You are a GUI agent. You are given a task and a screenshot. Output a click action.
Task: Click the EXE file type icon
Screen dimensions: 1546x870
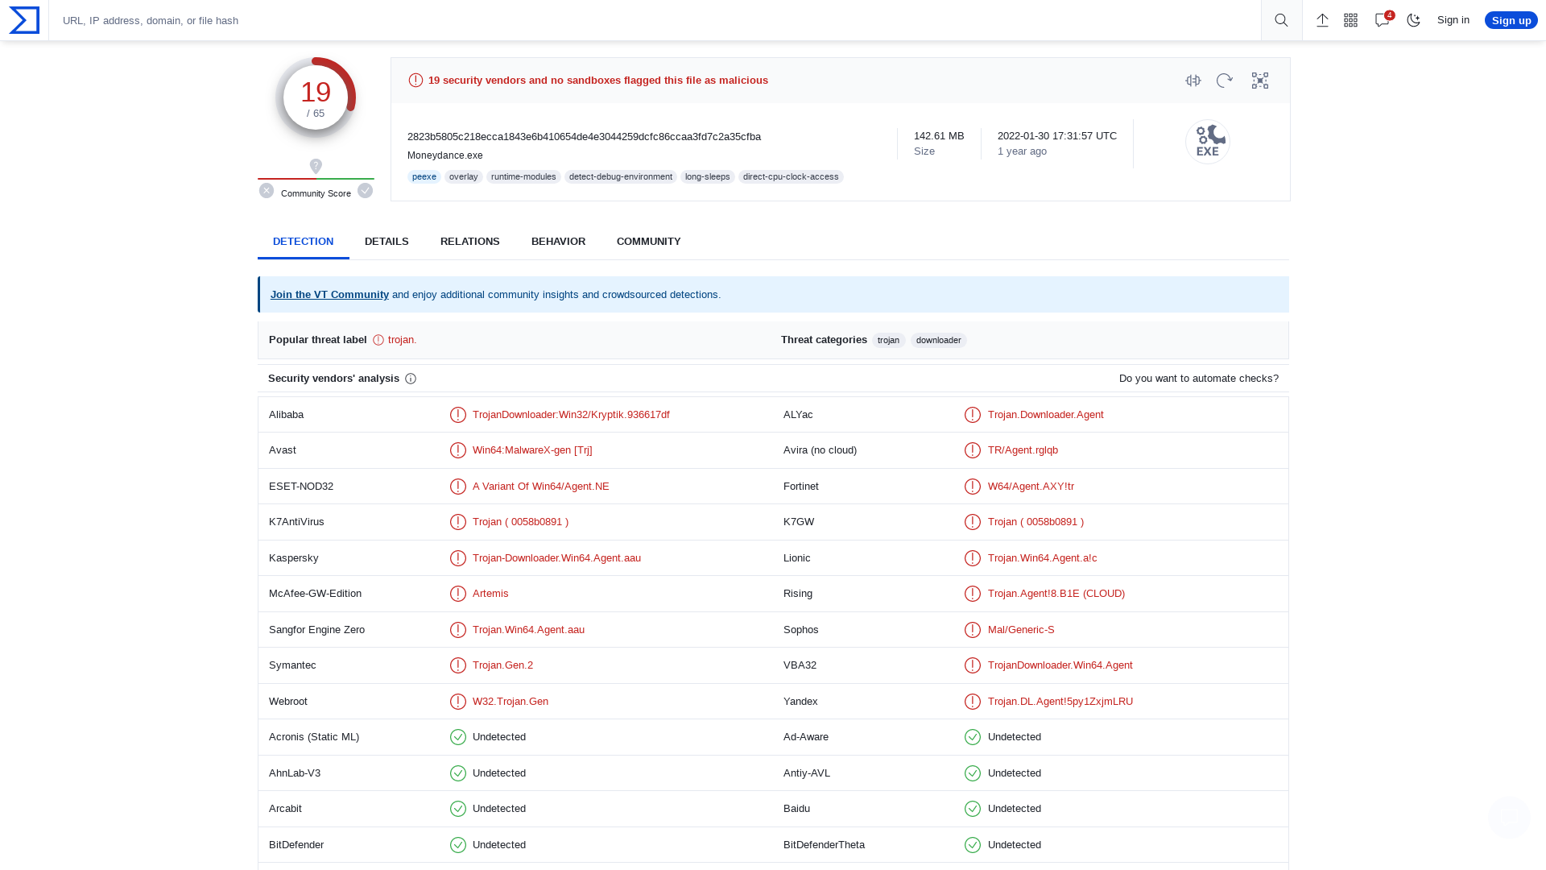1208,142
